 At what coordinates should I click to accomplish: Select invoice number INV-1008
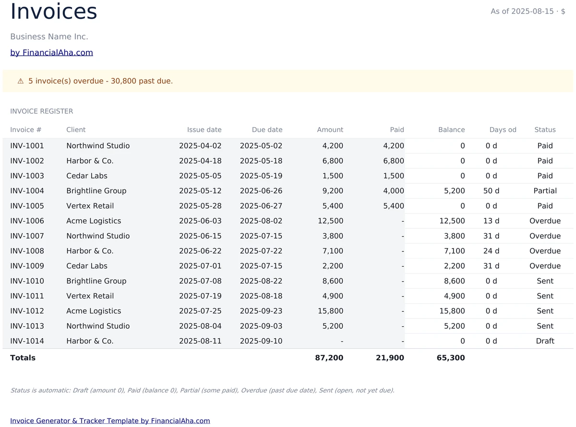[x=27, y=251]
